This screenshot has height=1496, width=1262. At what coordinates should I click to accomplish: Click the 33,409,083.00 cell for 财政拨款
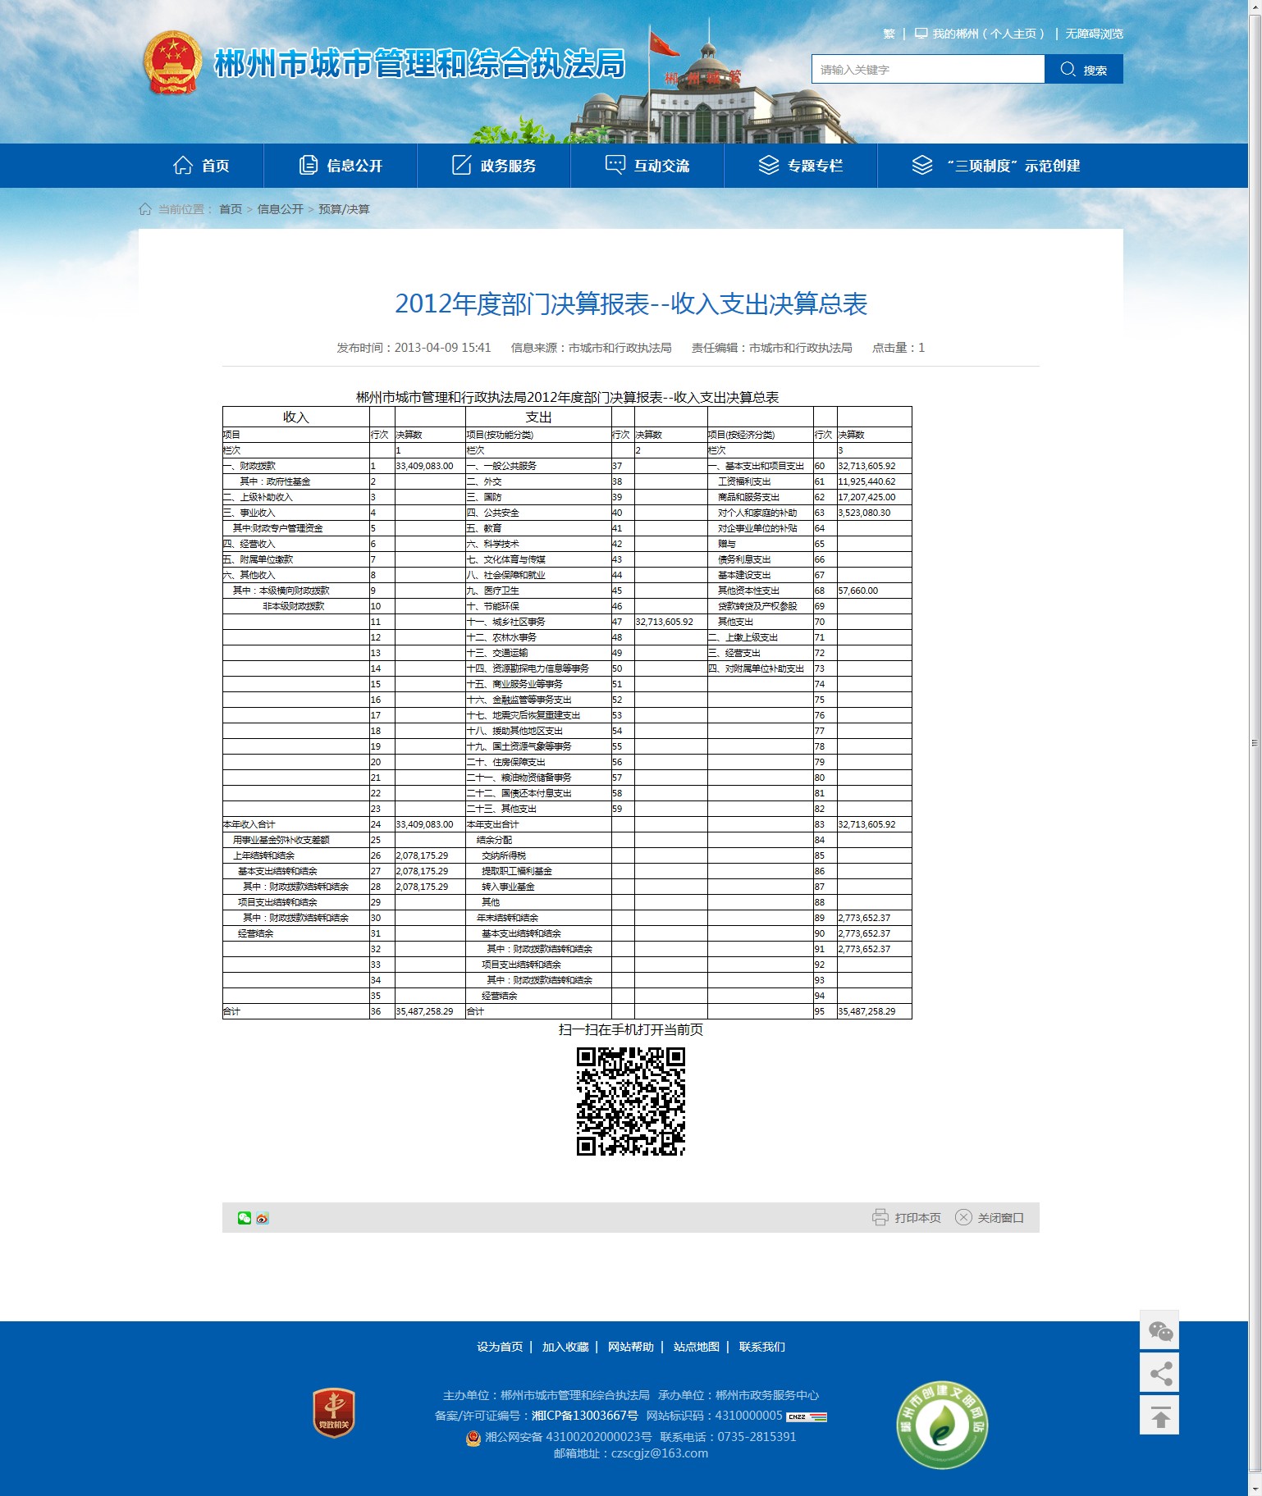430,466
